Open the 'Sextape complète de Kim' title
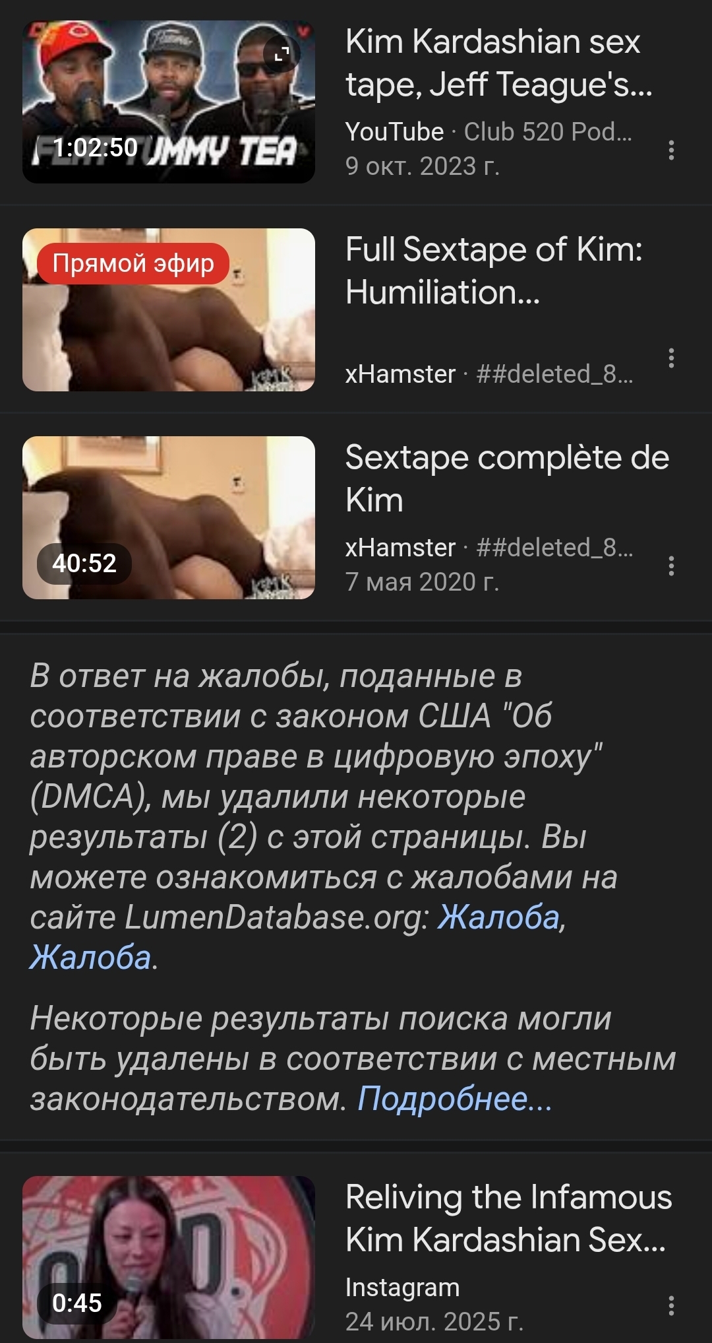The width and height of the screenshot is (712, 1343). 507,478
